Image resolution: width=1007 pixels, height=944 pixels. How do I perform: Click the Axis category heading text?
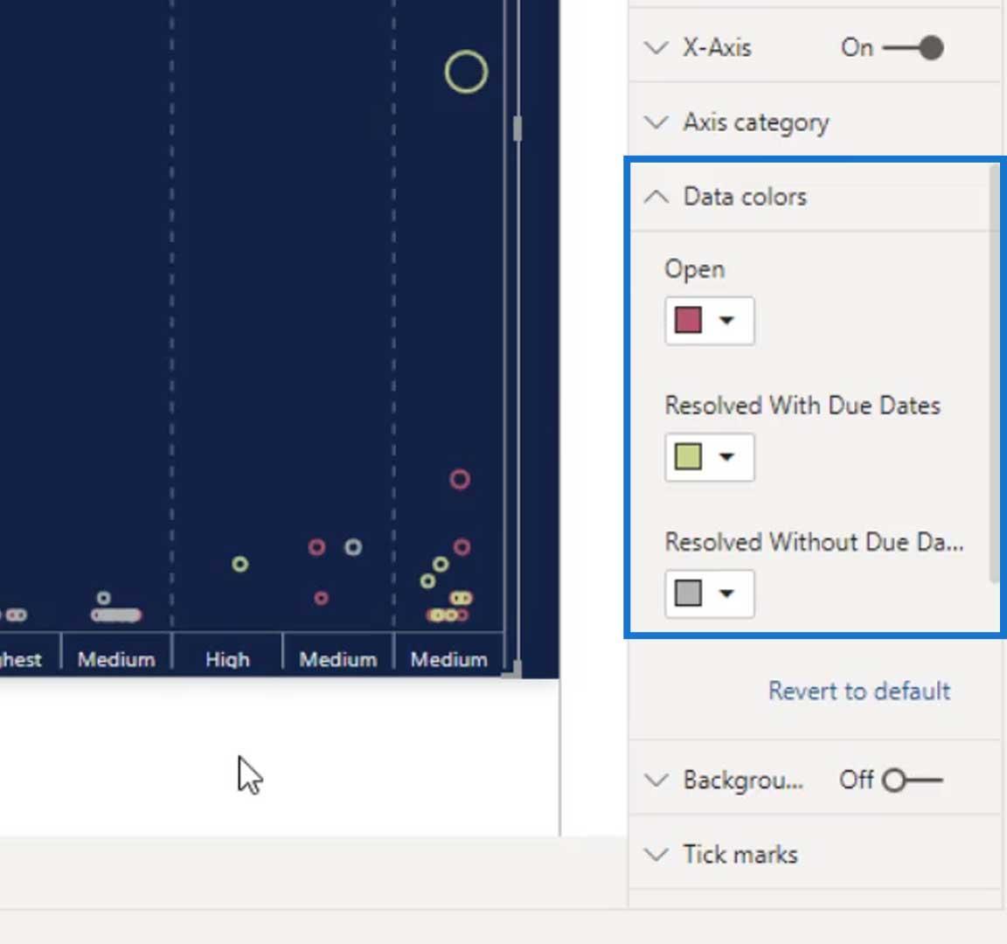coord(756,122)
